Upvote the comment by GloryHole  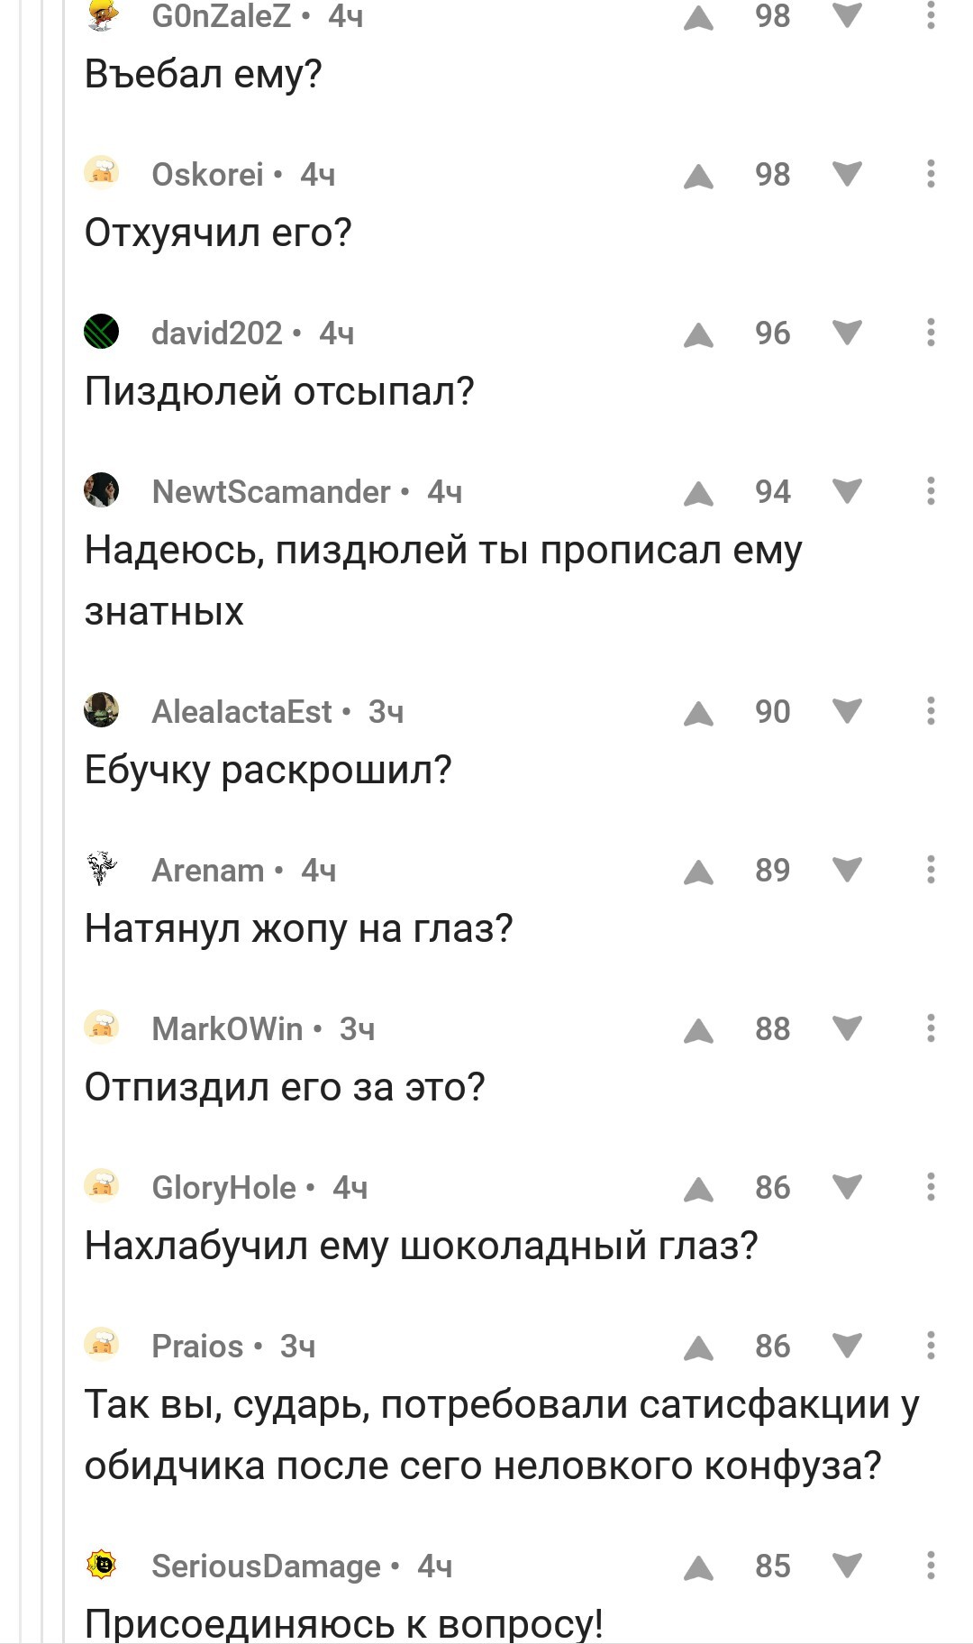(x=698, y=1189)
